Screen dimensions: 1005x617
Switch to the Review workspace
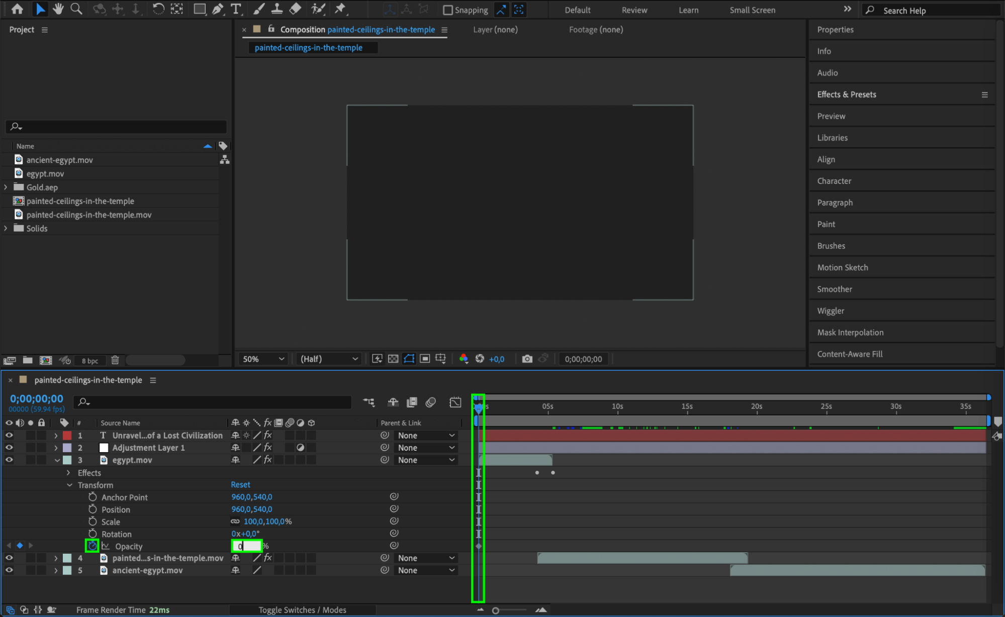coord(634,10)
